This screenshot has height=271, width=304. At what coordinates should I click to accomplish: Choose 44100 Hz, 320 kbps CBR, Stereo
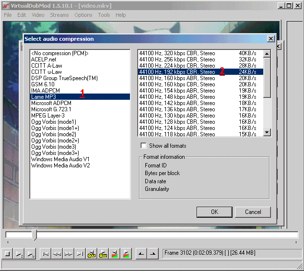tap(200, 53)
